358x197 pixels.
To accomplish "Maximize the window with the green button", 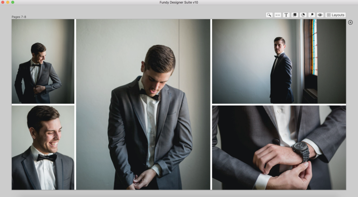I will [13, 2].
